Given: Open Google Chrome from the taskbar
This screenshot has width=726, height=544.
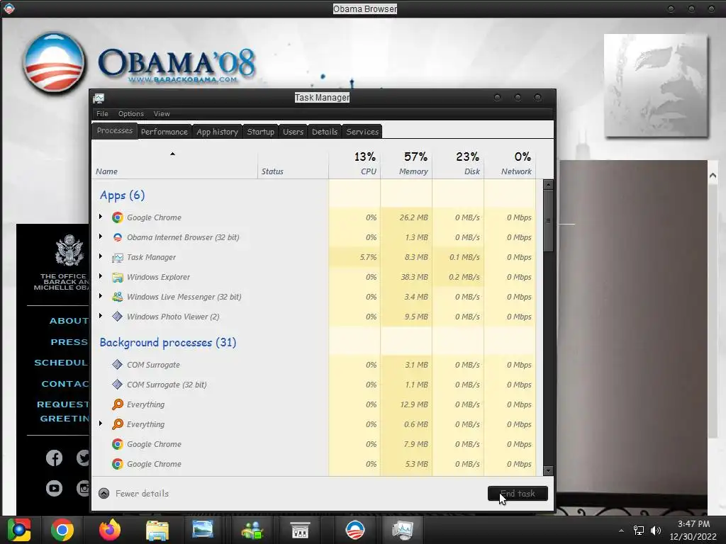Looking at the screenshot, I should (x=62, y=530).
